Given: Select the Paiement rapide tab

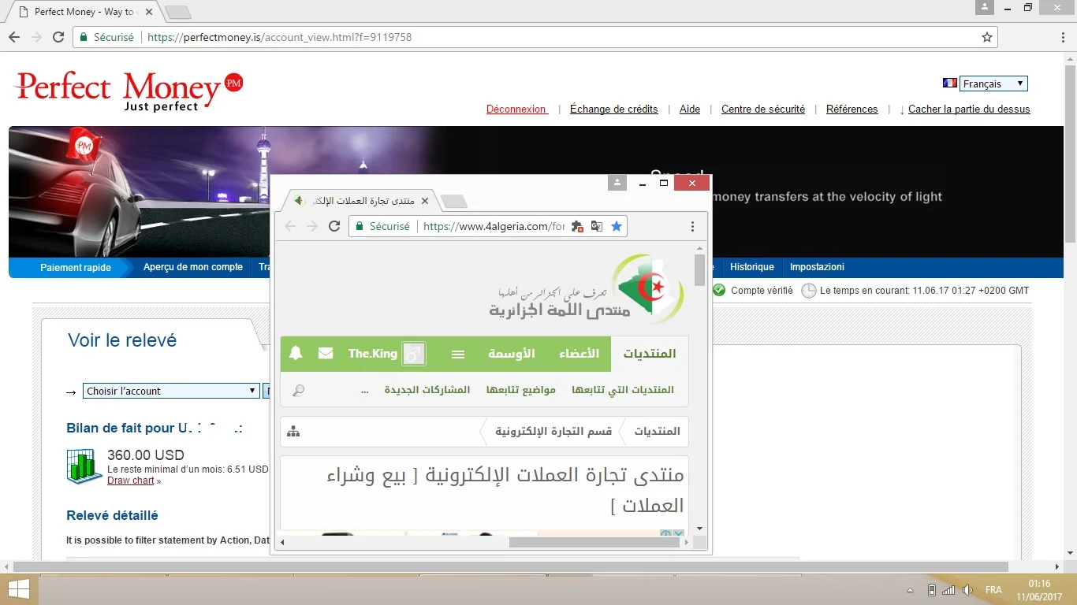Looking at the screenshot, I should [x=76, y=268].
